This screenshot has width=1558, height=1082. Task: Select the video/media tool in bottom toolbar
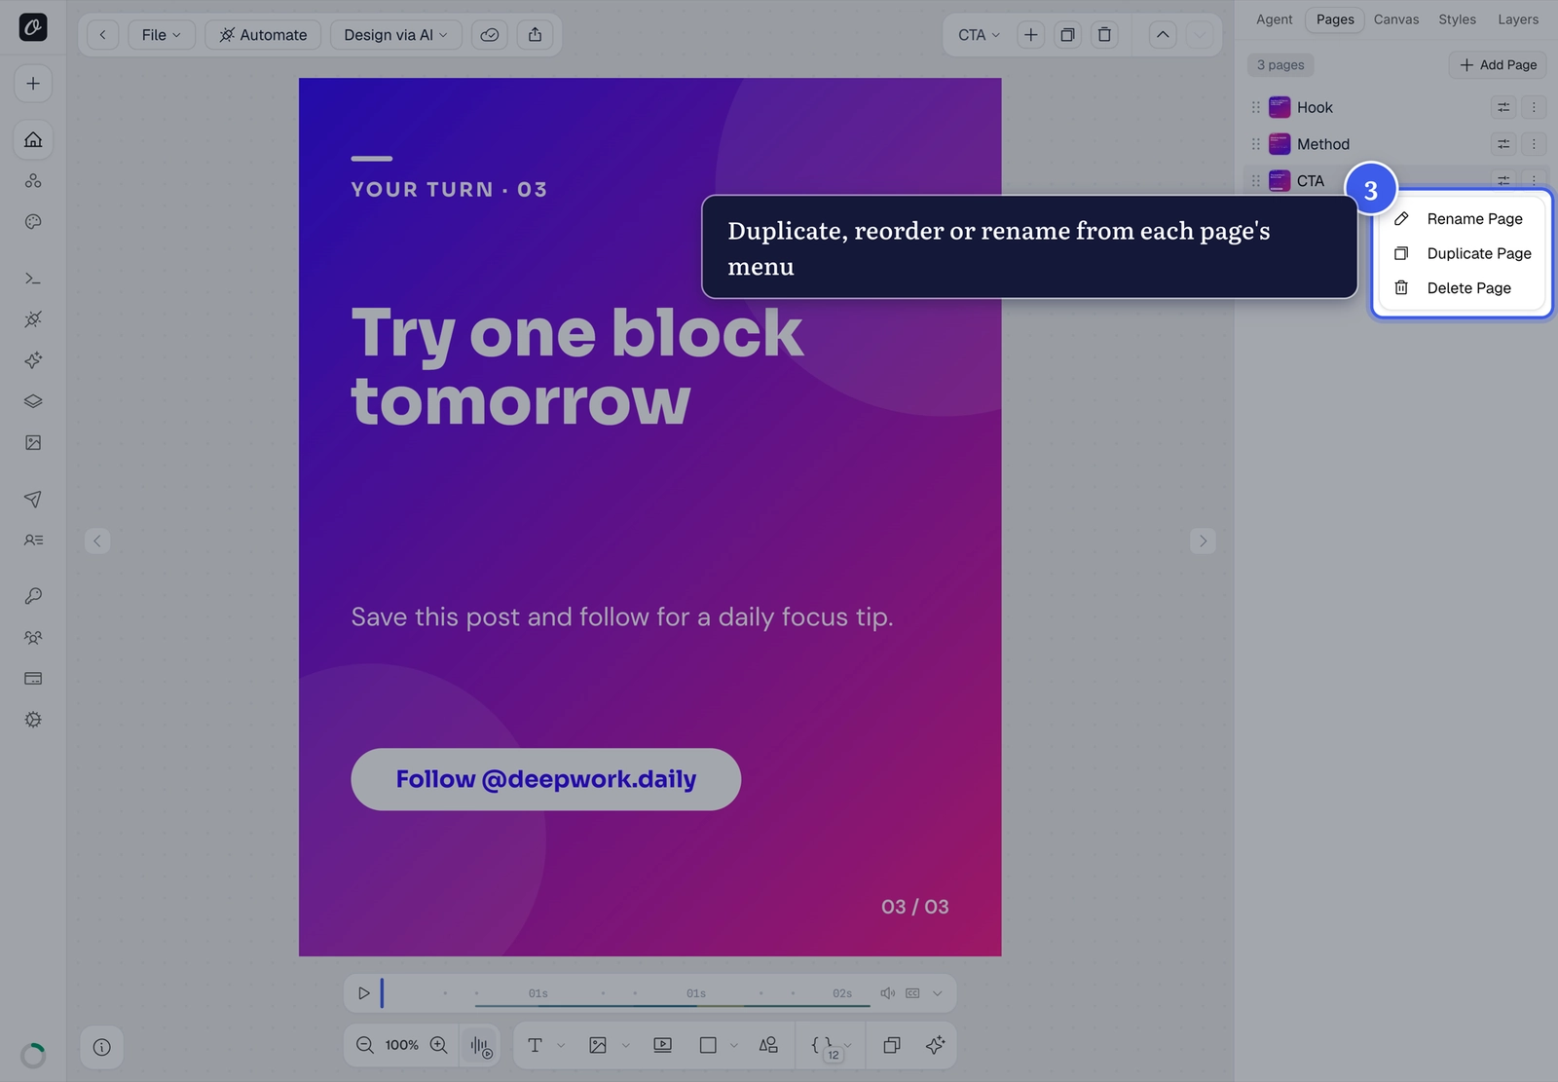[662, 1045]
